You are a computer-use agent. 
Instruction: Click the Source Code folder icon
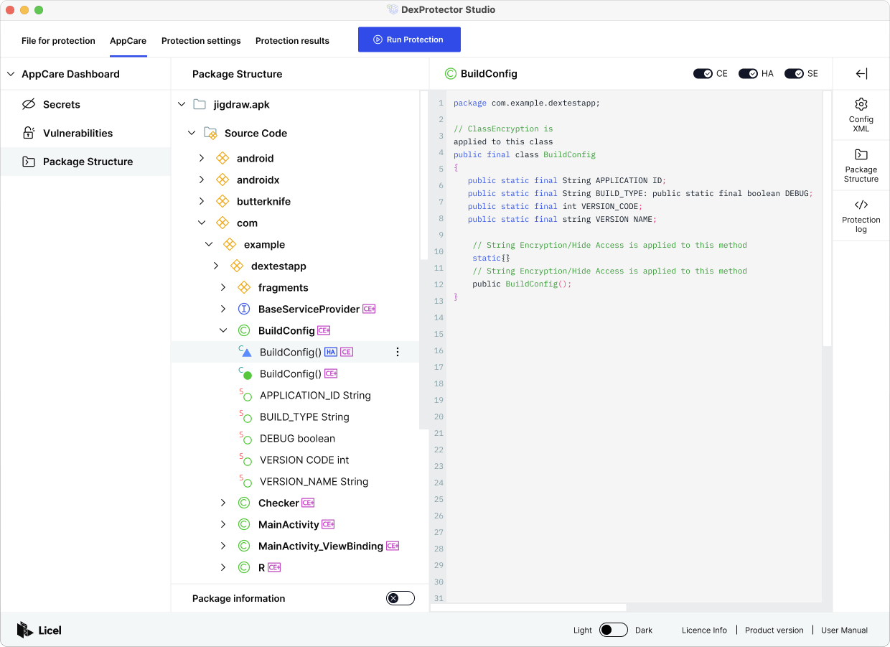tap(211, 133)
